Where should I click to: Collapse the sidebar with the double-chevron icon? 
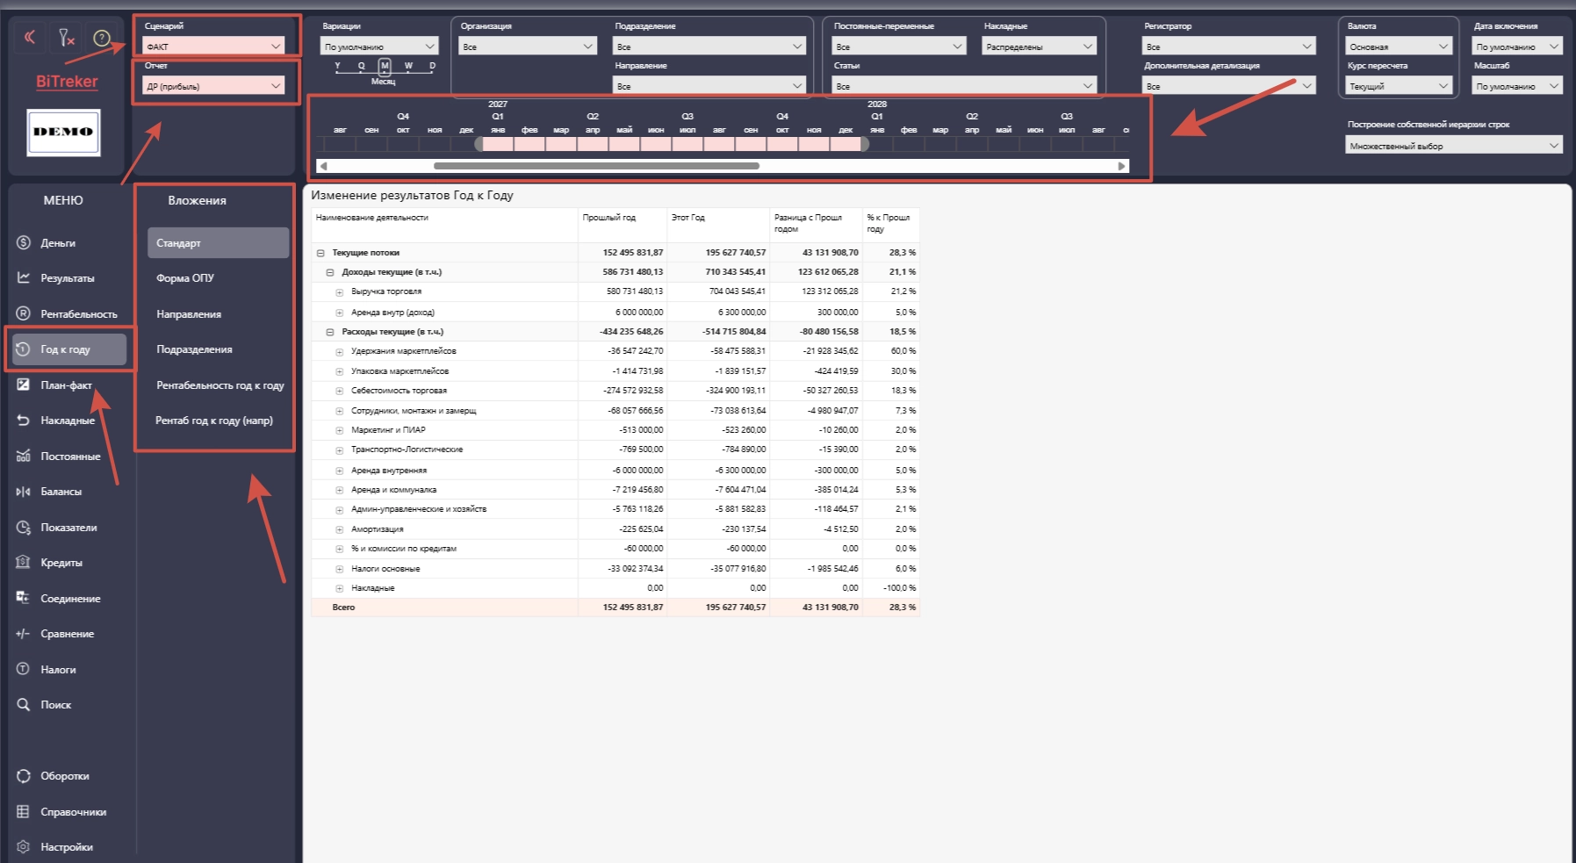(x=30, y=37)
